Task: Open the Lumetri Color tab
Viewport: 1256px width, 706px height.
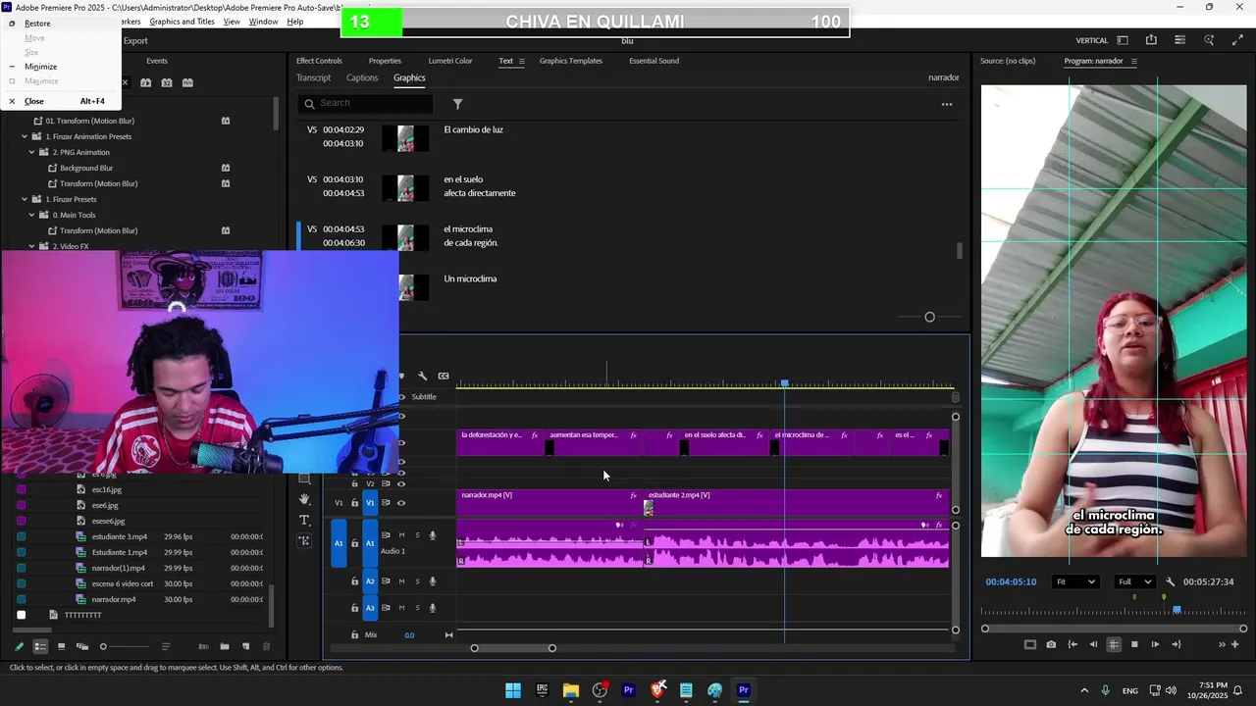Action: (450, 61)
